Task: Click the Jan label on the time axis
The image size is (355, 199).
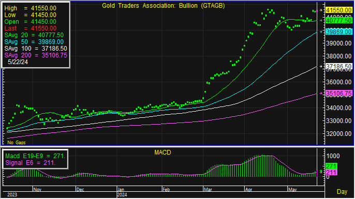Action: click(121, 190)
